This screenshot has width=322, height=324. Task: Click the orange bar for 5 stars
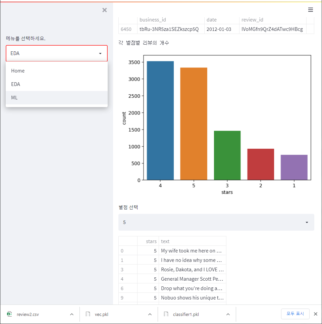click(x=194, y=124)
